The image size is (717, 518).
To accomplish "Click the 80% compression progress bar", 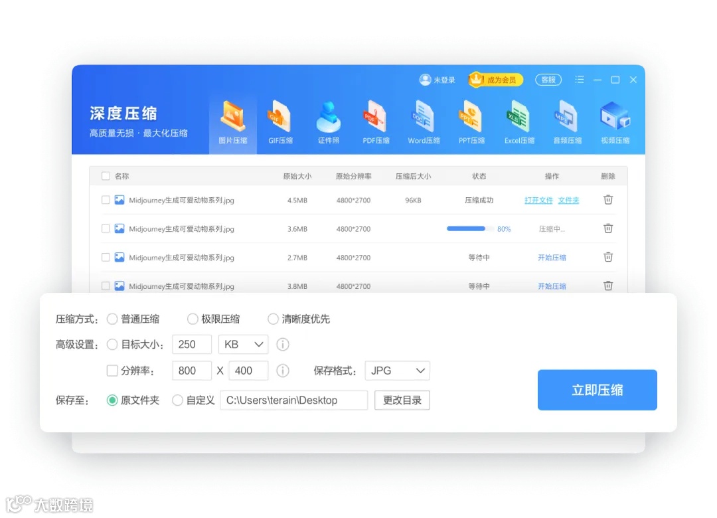I will (x=473, y=228).
